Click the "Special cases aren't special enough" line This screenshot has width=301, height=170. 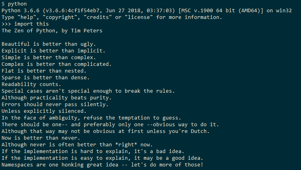coord(88,91)
